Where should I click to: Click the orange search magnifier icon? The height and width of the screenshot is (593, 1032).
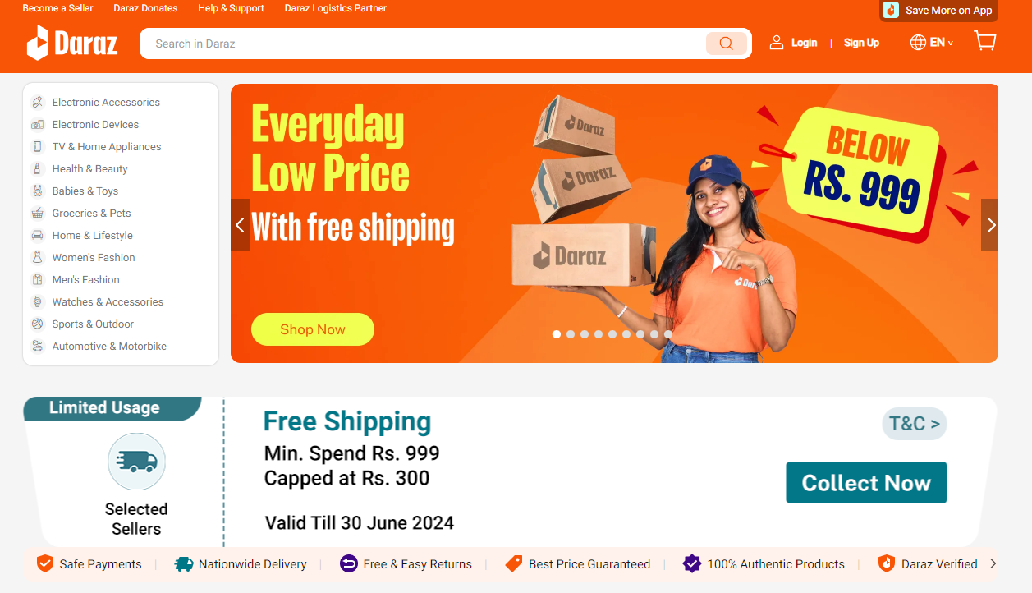tap(726, 44)
